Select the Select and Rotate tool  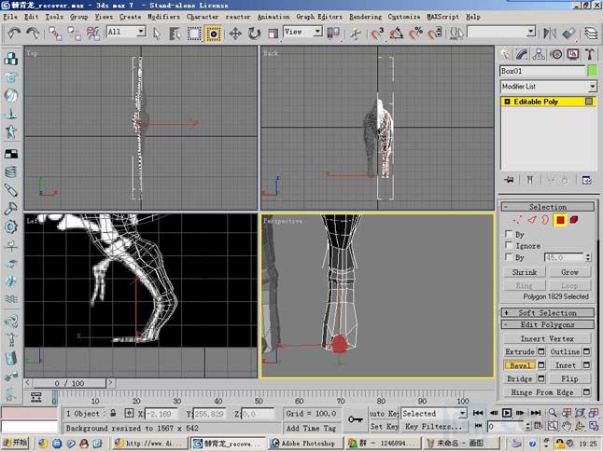click(x=254, y=34)
